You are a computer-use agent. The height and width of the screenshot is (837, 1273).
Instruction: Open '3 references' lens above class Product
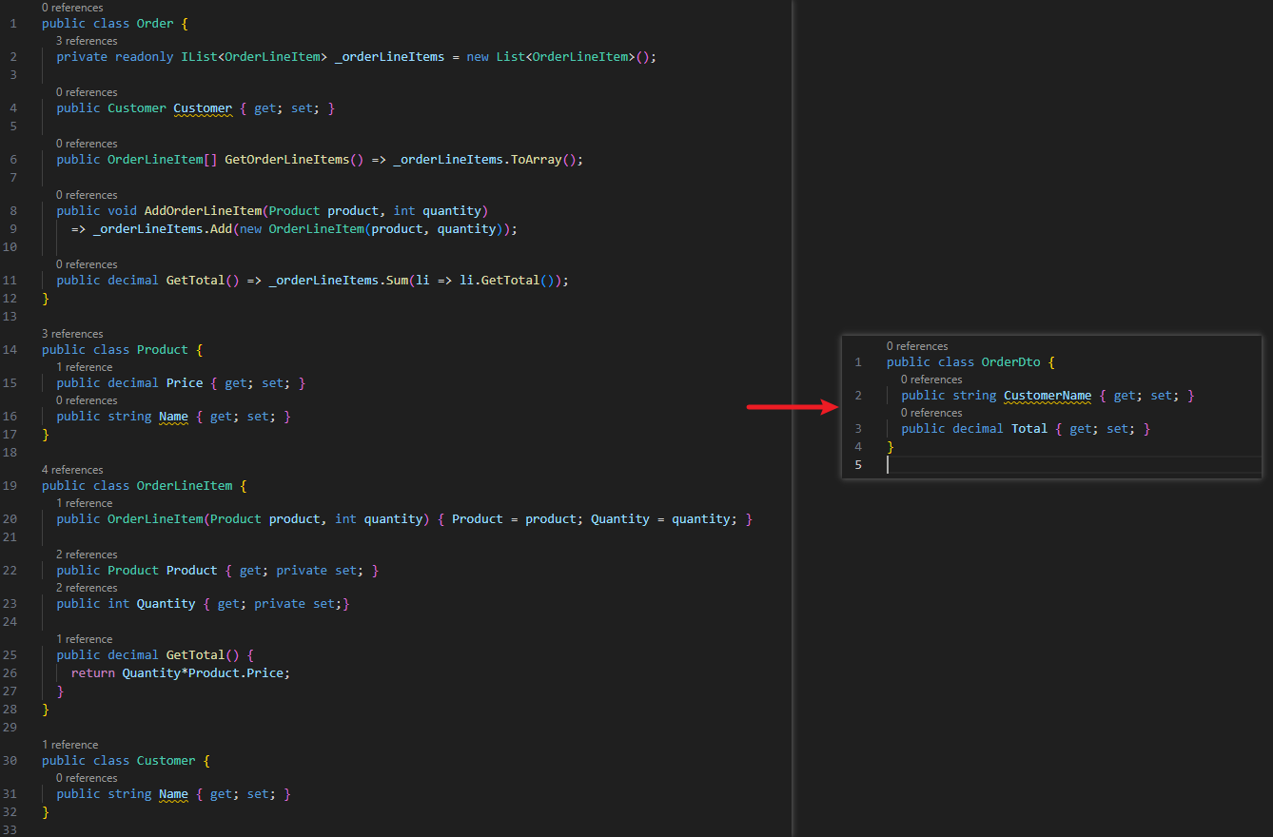[72, 334]
